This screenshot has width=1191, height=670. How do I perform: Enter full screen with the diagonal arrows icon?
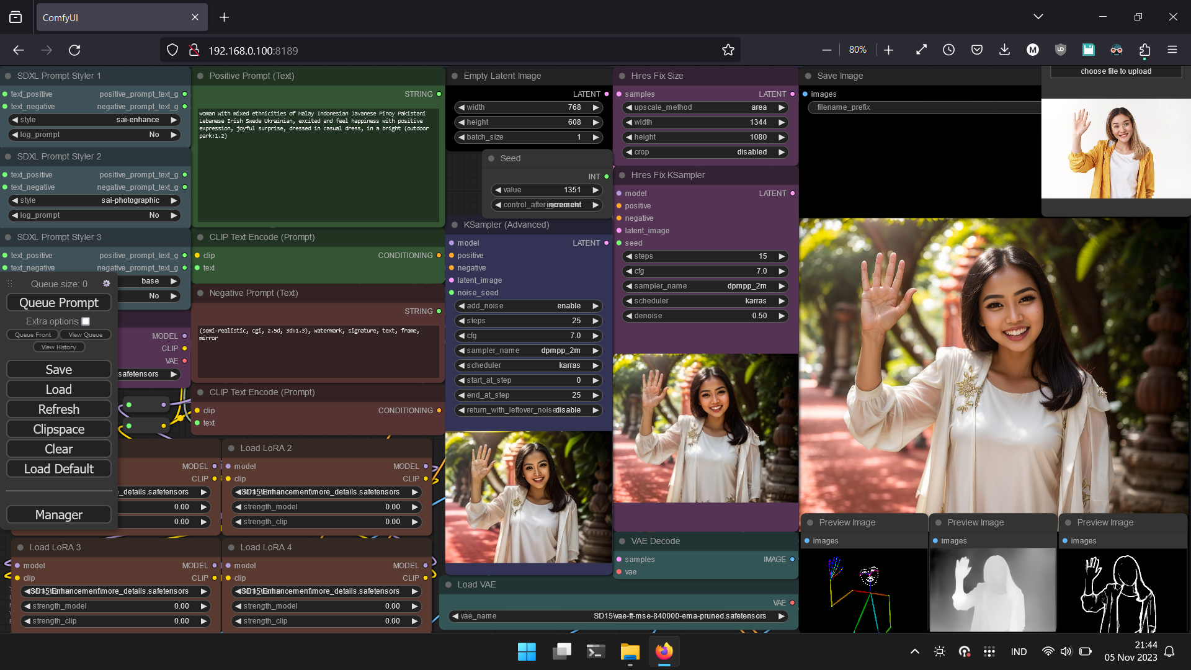pyautogui.click(x=921, y=50)
